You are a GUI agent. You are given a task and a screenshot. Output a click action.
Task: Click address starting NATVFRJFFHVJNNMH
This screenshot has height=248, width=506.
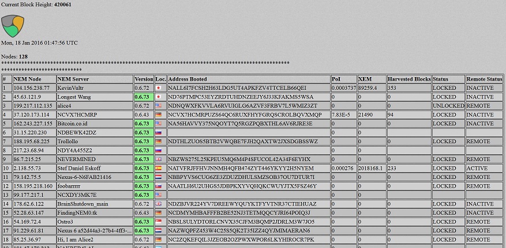pyautogui.click(x=241, y=168)
